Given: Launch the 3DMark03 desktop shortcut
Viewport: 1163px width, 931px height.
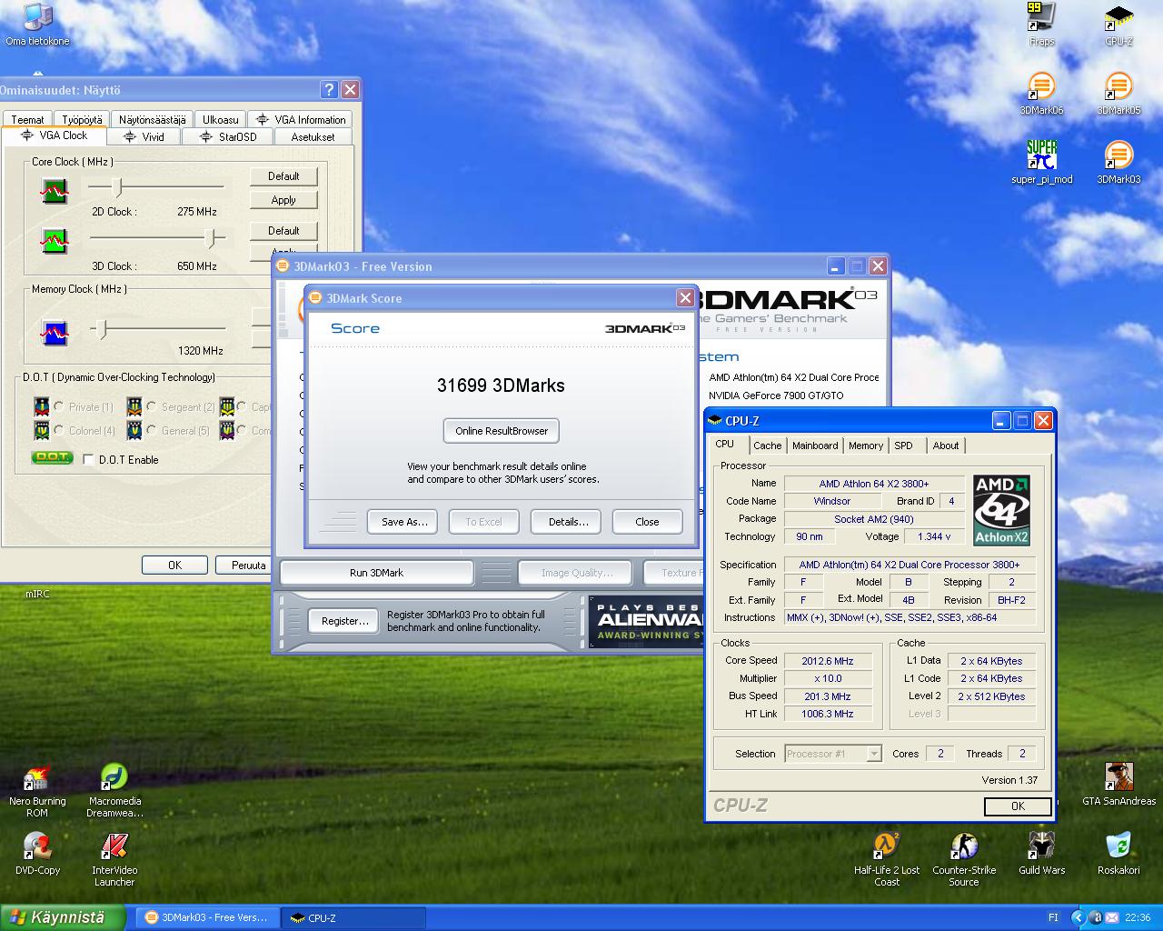Looking at the screenshot, I should click(1118, 163).
